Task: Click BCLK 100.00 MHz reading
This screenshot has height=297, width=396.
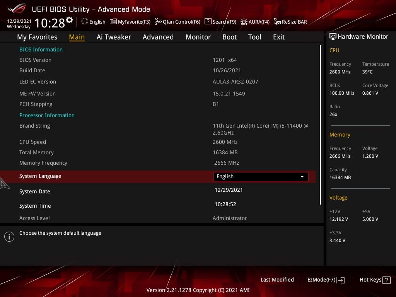Action: click(x=342, y=93)
